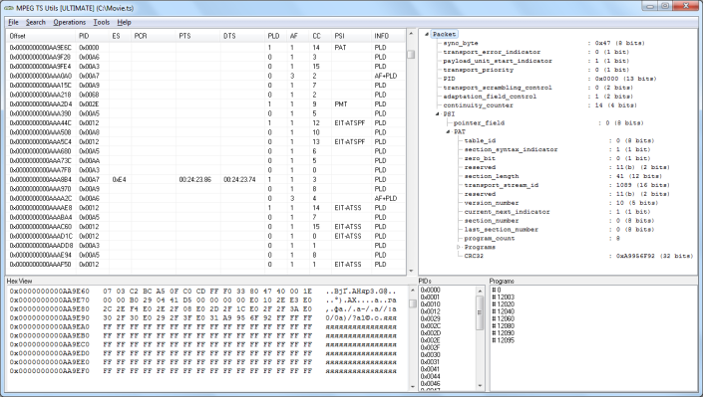The width and height of the screenshot is (703, 397).
Task: Click the Hex View scroll-down arrow
Action: pos(413,386)
